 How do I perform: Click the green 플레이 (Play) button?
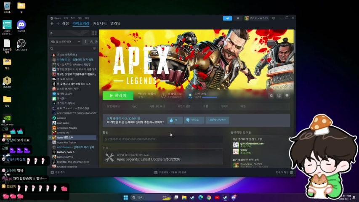118,96
